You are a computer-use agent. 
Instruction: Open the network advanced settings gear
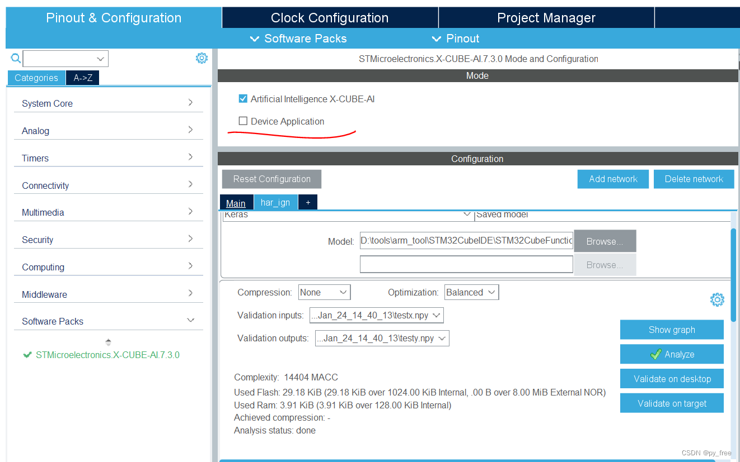717,300
